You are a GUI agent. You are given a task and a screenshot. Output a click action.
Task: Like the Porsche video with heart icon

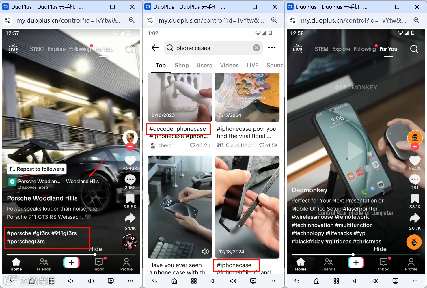tap(130, 160)
